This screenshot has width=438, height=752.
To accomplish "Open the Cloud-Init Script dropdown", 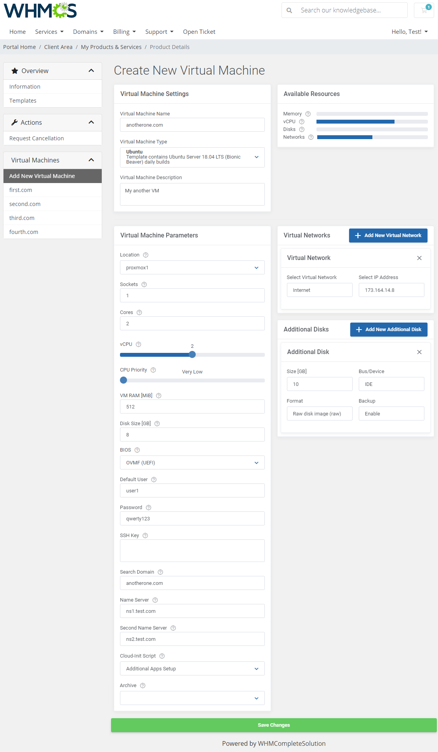I will (192, 668).
